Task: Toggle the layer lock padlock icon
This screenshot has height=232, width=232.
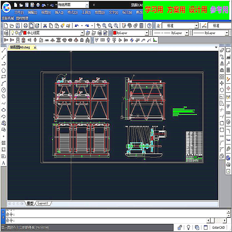Action: click(x=21, y=33)
